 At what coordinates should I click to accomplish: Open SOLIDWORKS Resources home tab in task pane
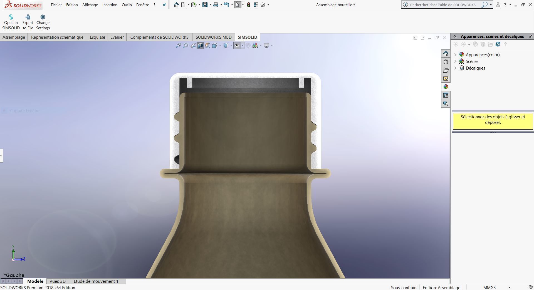[x=446, y=53]
